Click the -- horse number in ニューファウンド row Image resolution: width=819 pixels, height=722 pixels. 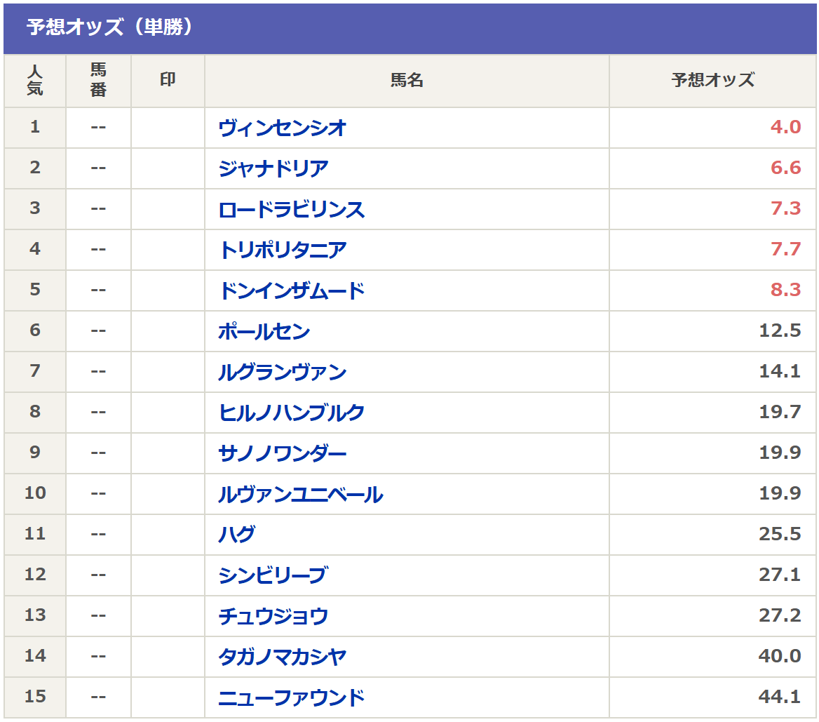pos(98,697)
